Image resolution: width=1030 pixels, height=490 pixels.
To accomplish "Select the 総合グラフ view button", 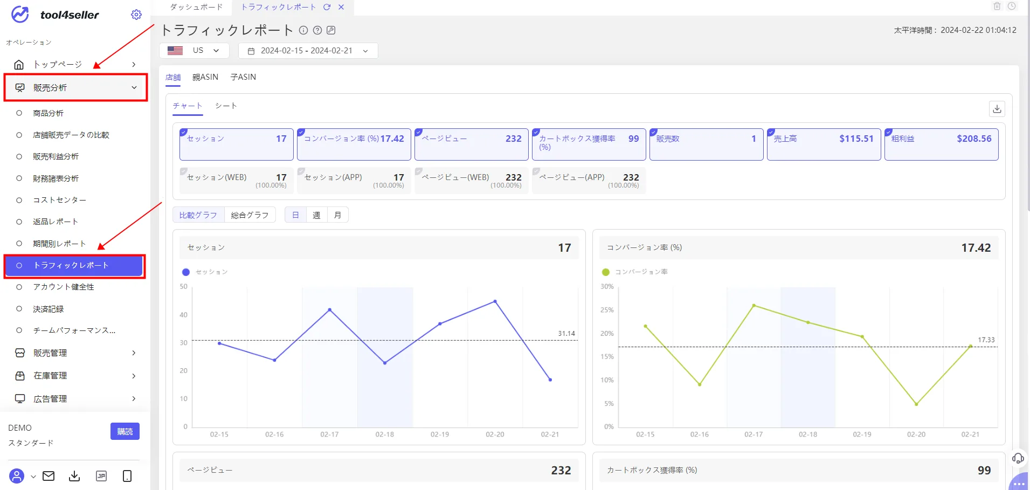I will coord(250,215).
